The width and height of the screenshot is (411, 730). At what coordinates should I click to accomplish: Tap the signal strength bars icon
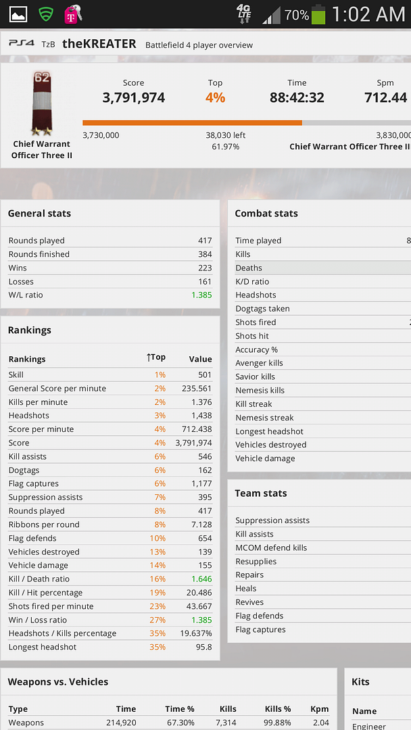click(x=271, y=15)
